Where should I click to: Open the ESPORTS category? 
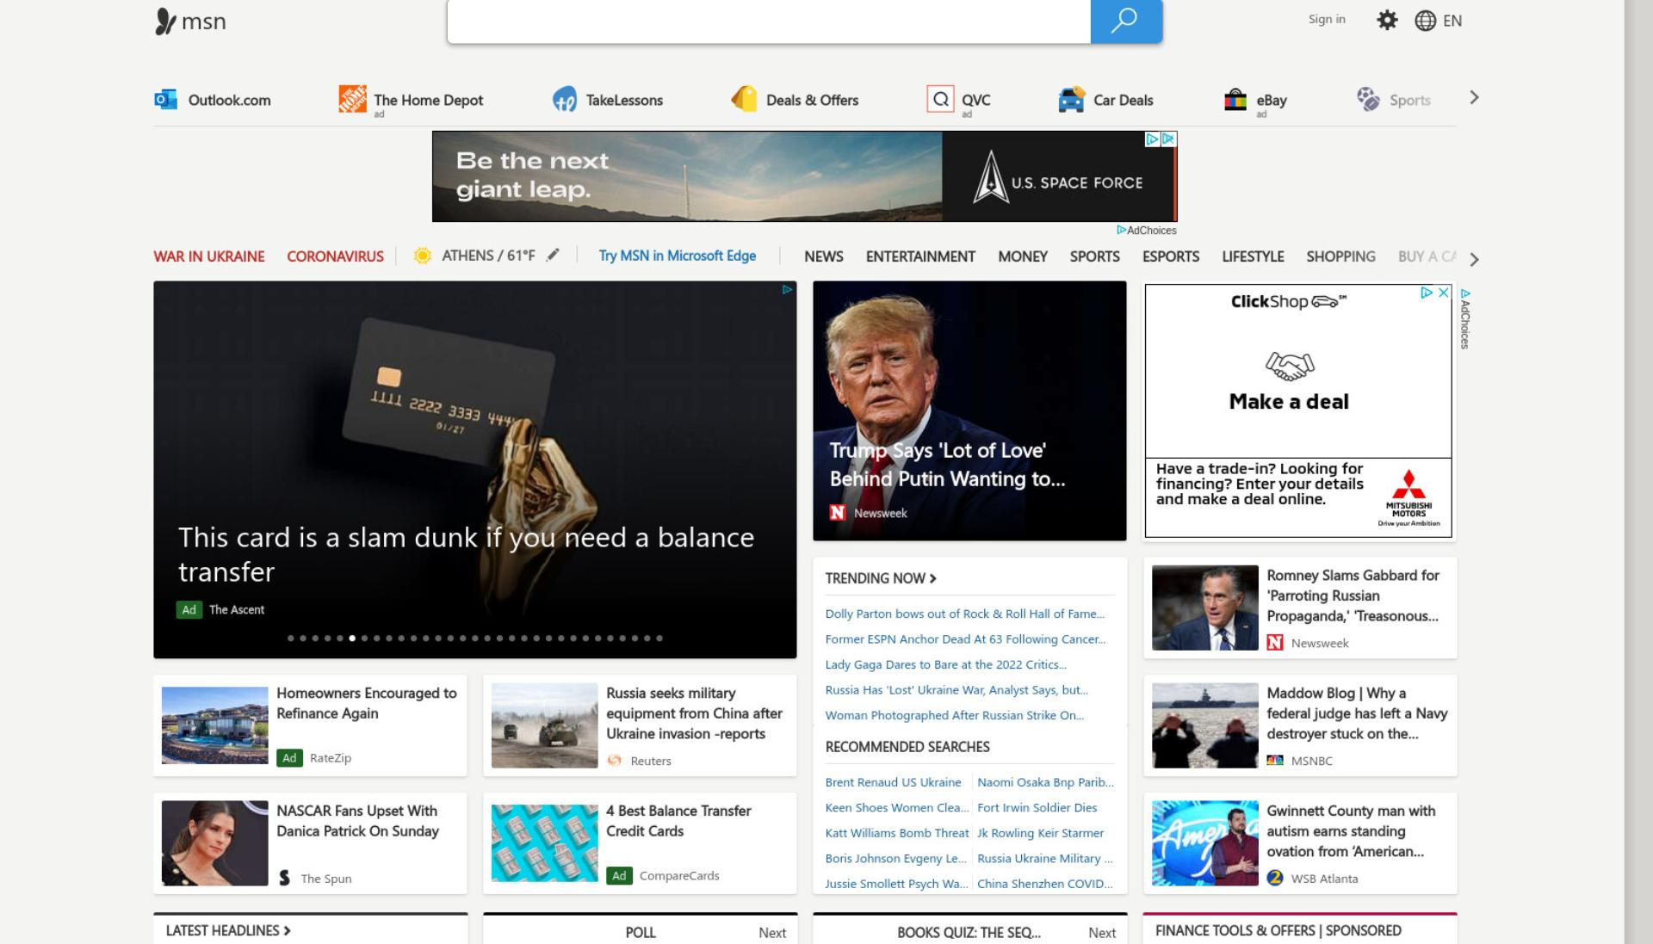click(1171, 256)
